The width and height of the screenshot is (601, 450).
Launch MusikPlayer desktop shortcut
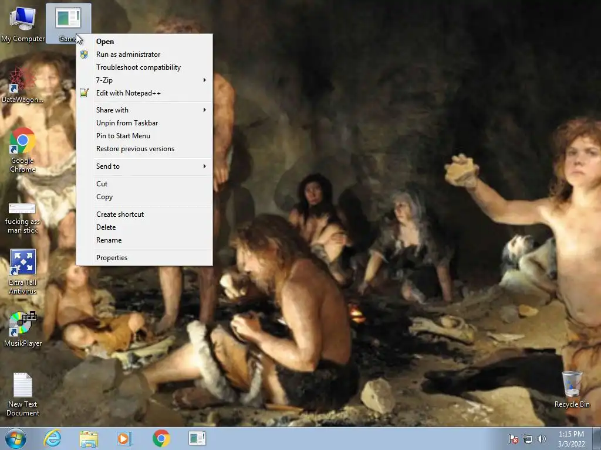23,329
